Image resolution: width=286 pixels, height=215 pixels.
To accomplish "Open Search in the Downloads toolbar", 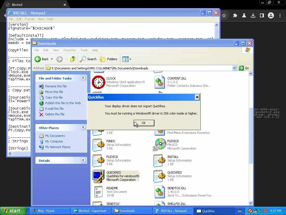I will (88, 59).
